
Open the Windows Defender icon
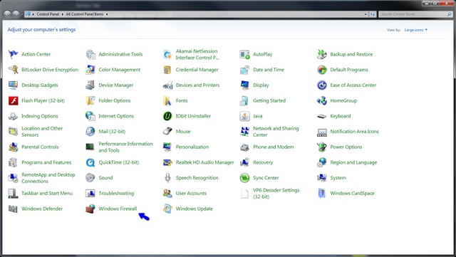(x=13, y=209)
